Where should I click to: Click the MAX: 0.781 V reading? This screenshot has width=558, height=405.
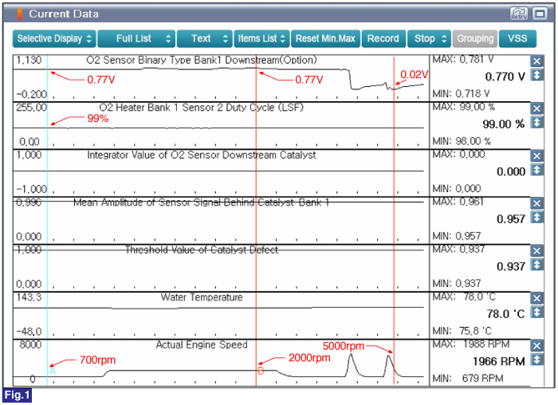coord(463,60)
